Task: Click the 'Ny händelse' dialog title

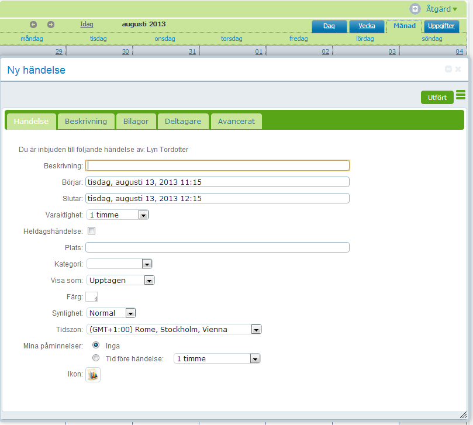Action: click(36, 70)
